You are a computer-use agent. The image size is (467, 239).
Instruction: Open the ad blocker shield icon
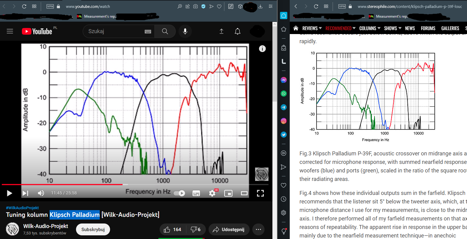tap(203, 6)
